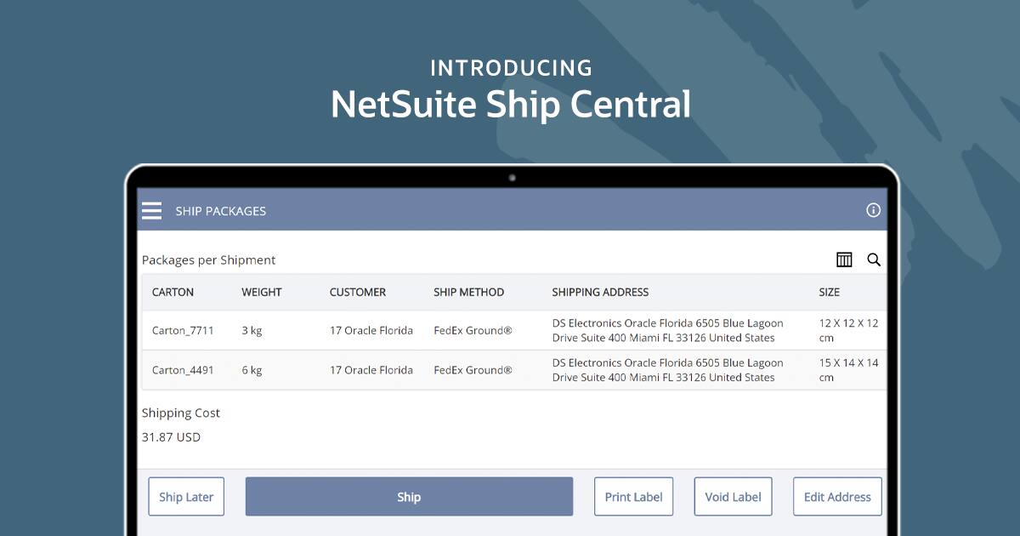Click FedEx Ground in Carton_4491 row
The height and width of the screenshot is (536, 1020).
pos(473,370)
